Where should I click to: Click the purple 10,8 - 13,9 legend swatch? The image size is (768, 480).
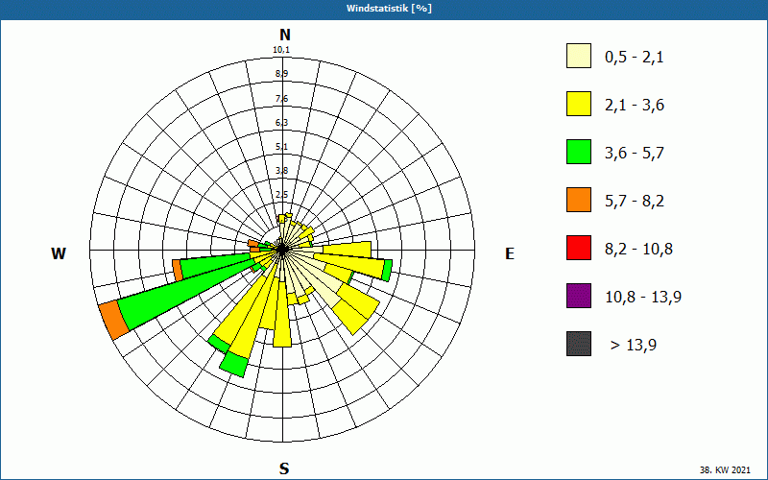579,296
